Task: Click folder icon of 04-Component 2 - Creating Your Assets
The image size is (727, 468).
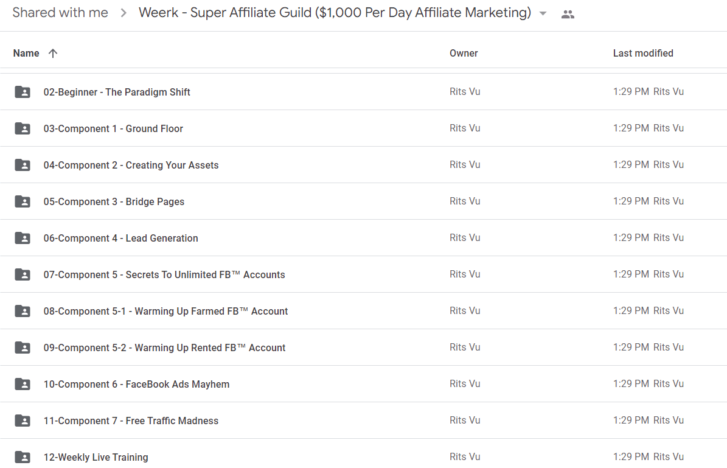Action: (23, 165)
